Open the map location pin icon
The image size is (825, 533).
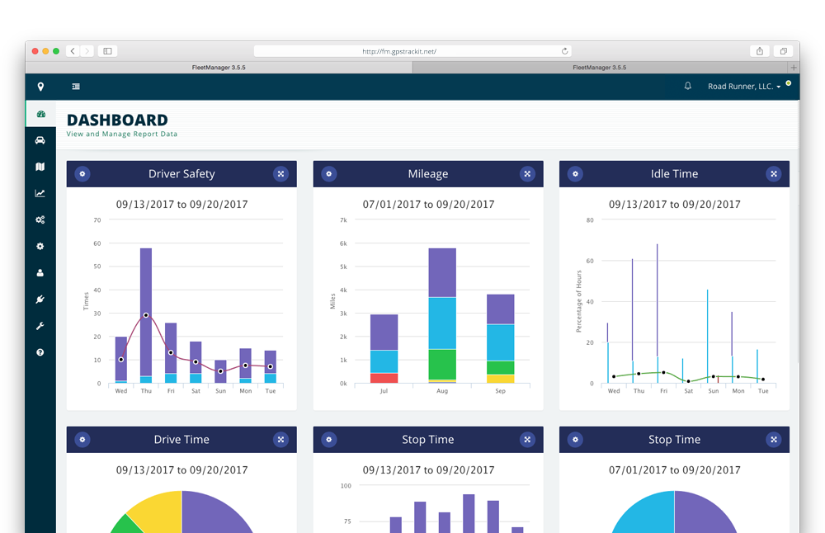coord(40,87)
